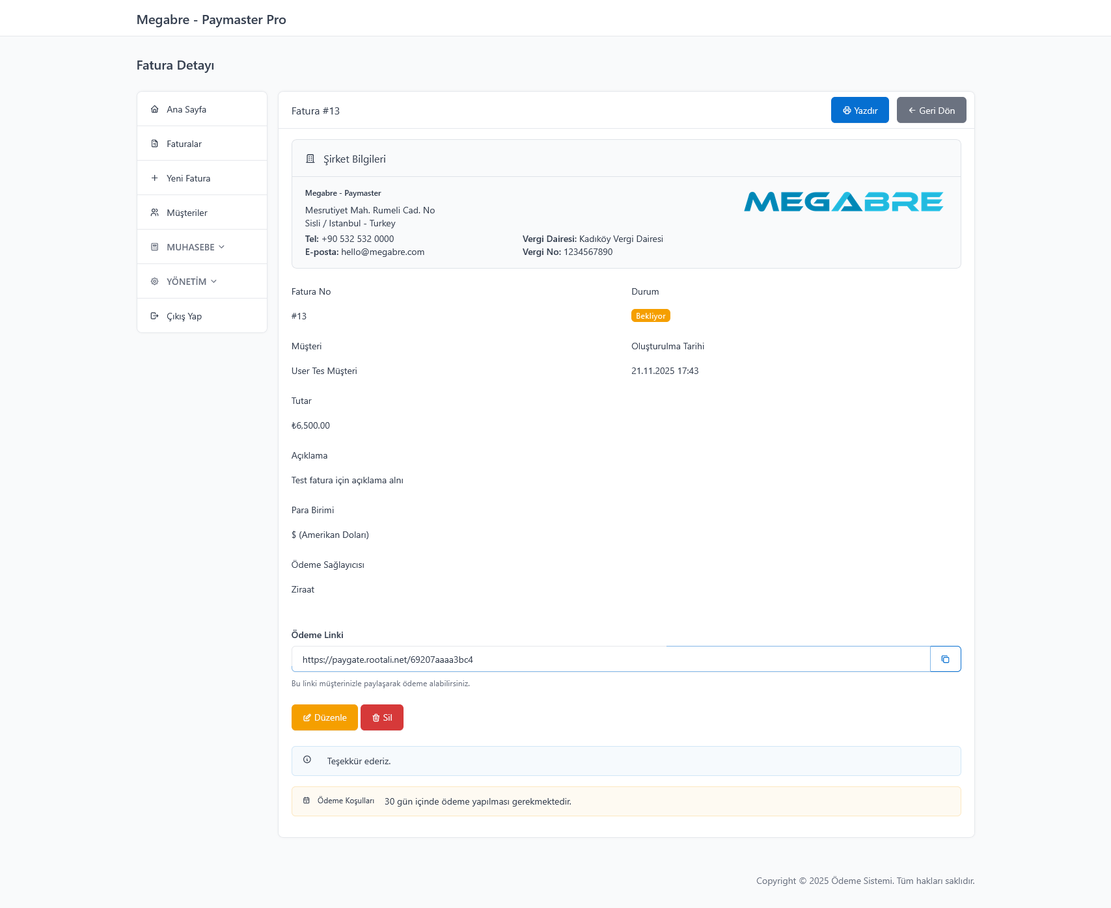Print the invoice with Yazdır
The width and height of the screenshot is (1111, 908).
859,111
